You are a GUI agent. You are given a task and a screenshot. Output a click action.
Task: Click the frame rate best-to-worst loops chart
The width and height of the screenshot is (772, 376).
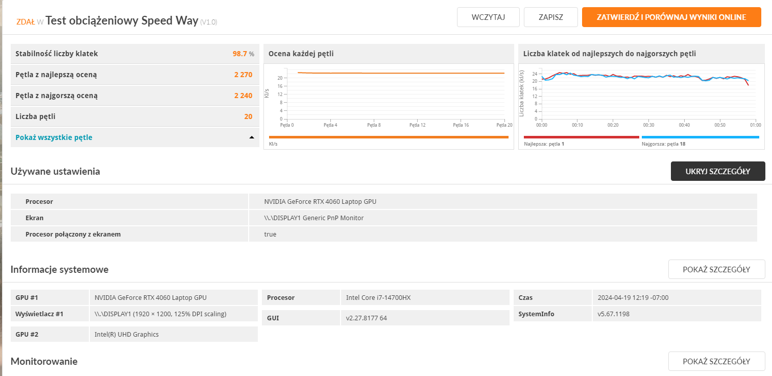pos(643,97)
